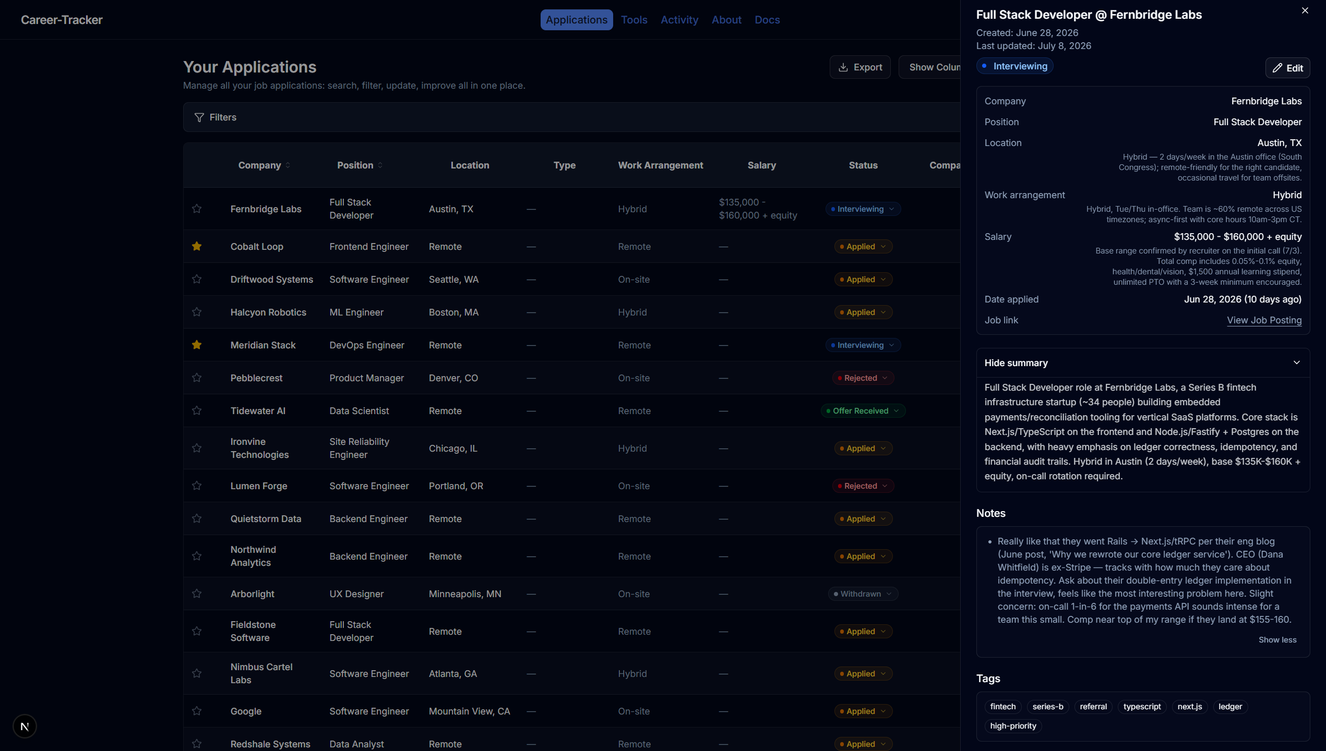This screenshot has height=751, width=1326.
Task: Click the star icon beside Arborlight
Action: pyautogui.click(x=197, y=593)
